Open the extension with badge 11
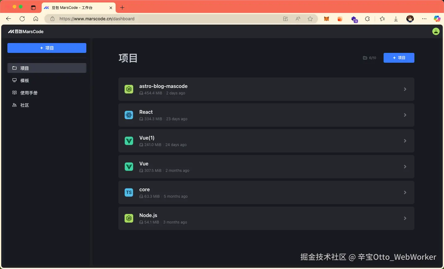444x269 pixels. (354, 19)
